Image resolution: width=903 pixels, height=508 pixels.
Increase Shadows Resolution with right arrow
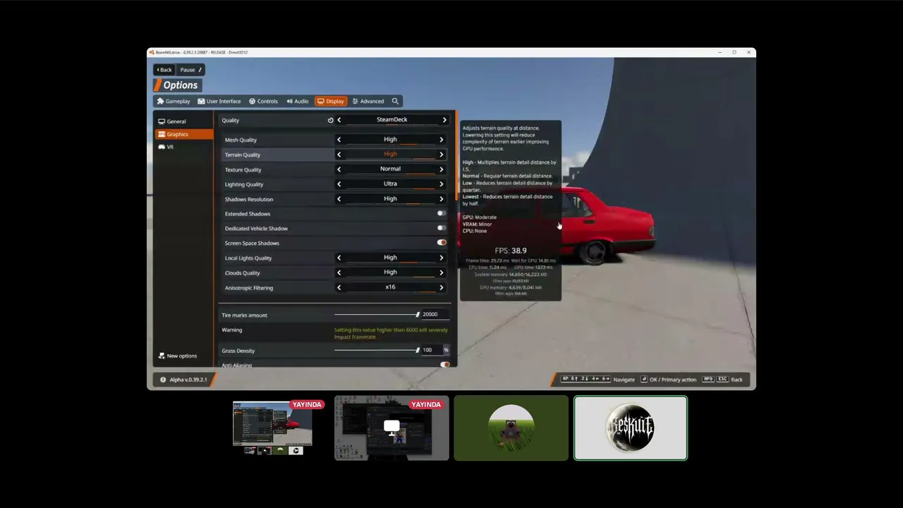point(442,199)
